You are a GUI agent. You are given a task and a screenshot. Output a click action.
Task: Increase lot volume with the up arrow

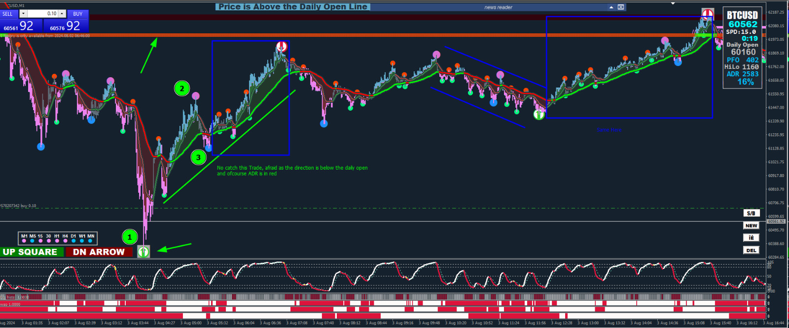point(62,14)
